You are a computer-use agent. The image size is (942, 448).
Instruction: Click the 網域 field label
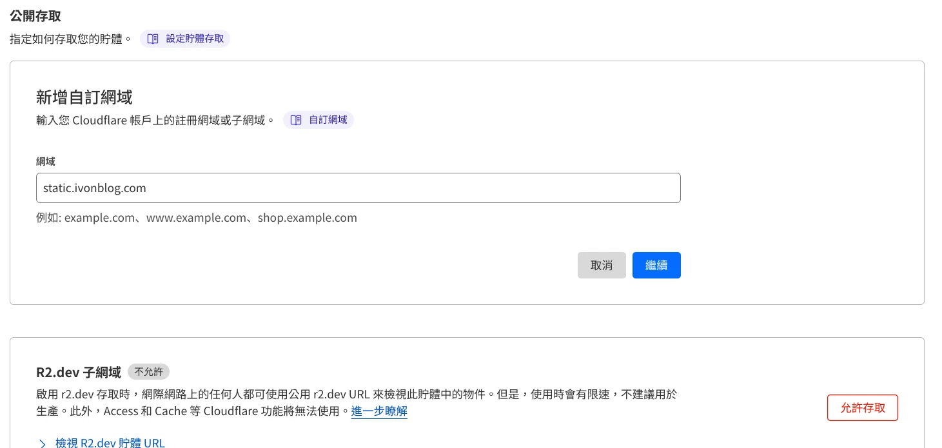46,161
